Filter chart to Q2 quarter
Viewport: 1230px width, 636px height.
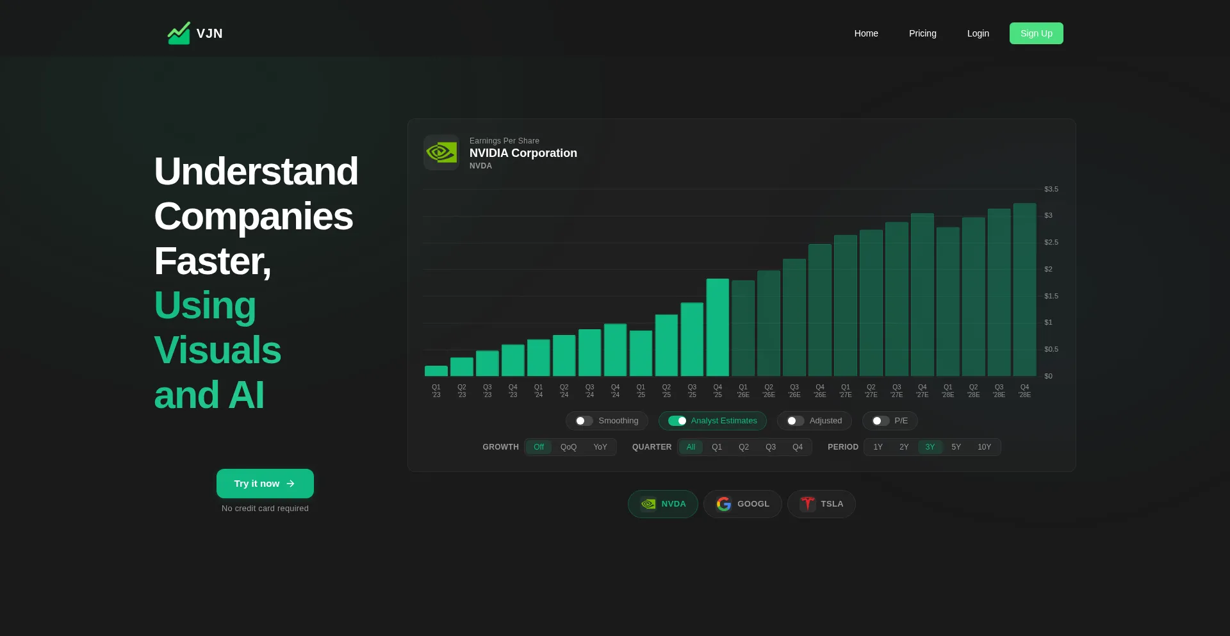[x=744, y=447]
